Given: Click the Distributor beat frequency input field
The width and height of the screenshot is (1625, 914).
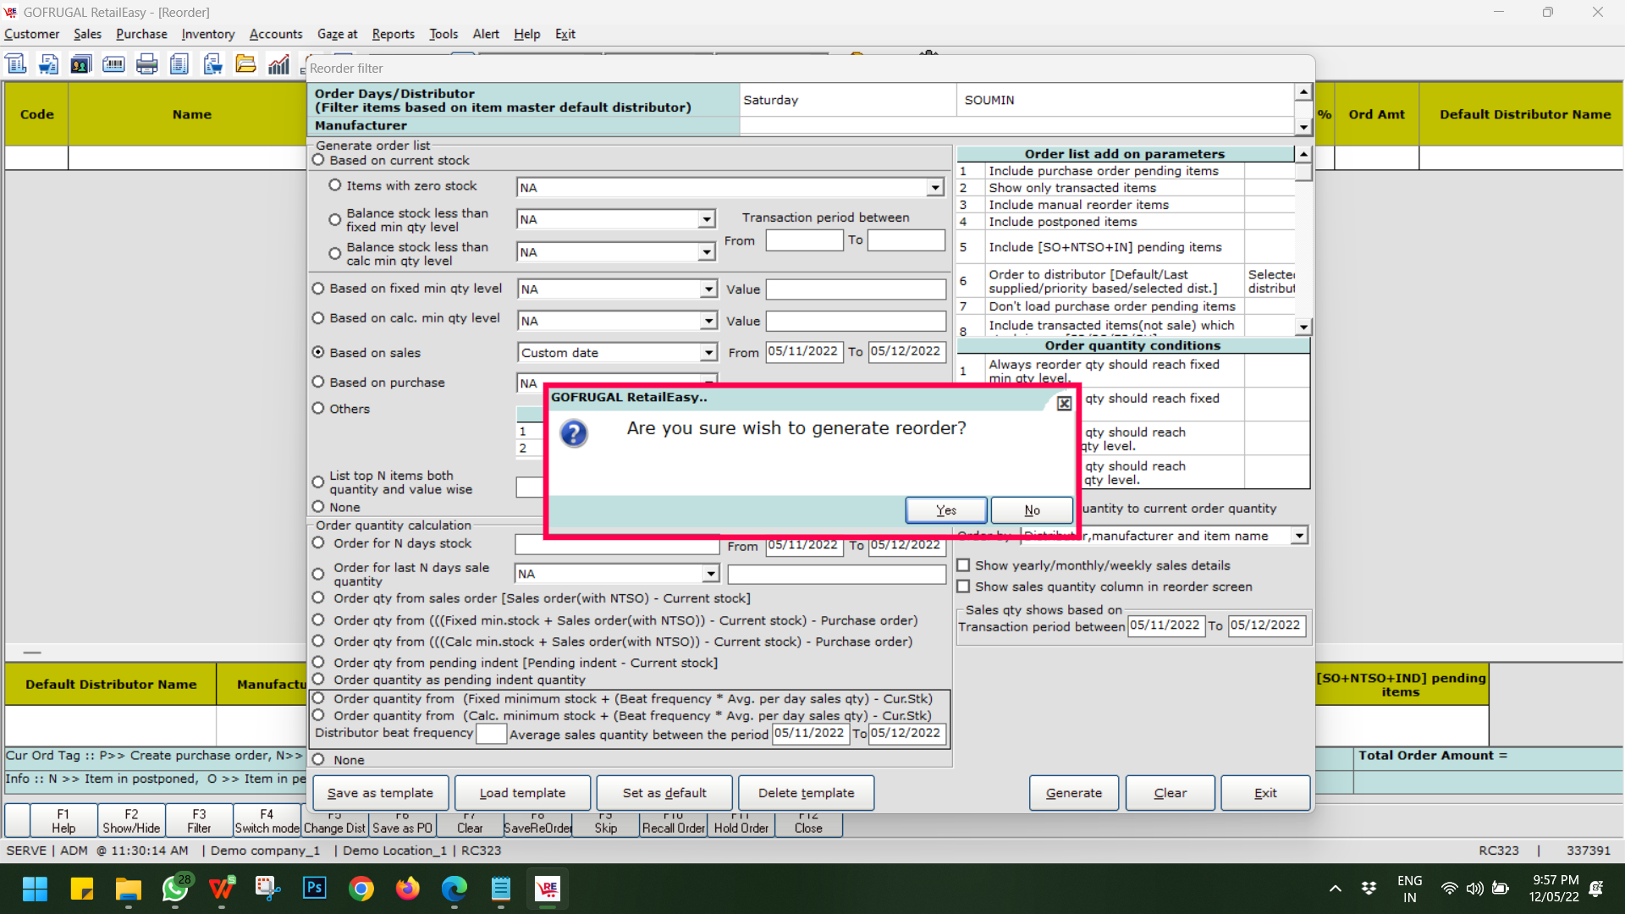Looking at the screenshot, I should [x=491, y=734].
